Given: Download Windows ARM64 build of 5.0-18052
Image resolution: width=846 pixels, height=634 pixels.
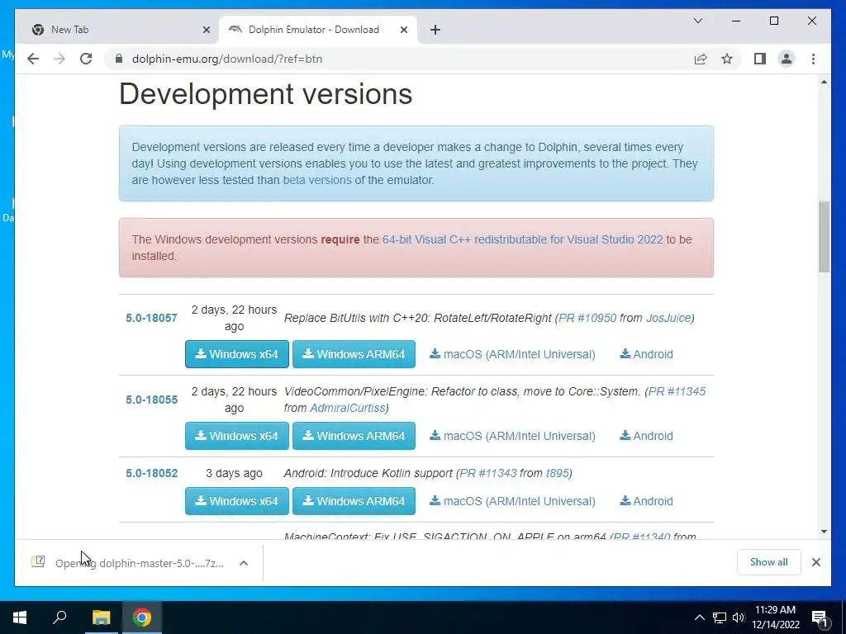Looking at the screenshot, I should point(354,501).
